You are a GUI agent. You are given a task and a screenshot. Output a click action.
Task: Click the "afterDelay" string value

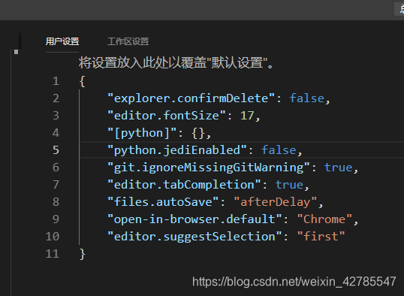(276, 202)
